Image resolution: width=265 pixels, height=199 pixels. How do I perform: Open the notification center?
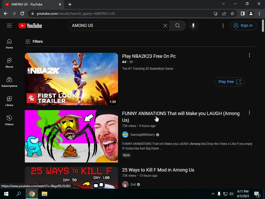click(257, 194)
